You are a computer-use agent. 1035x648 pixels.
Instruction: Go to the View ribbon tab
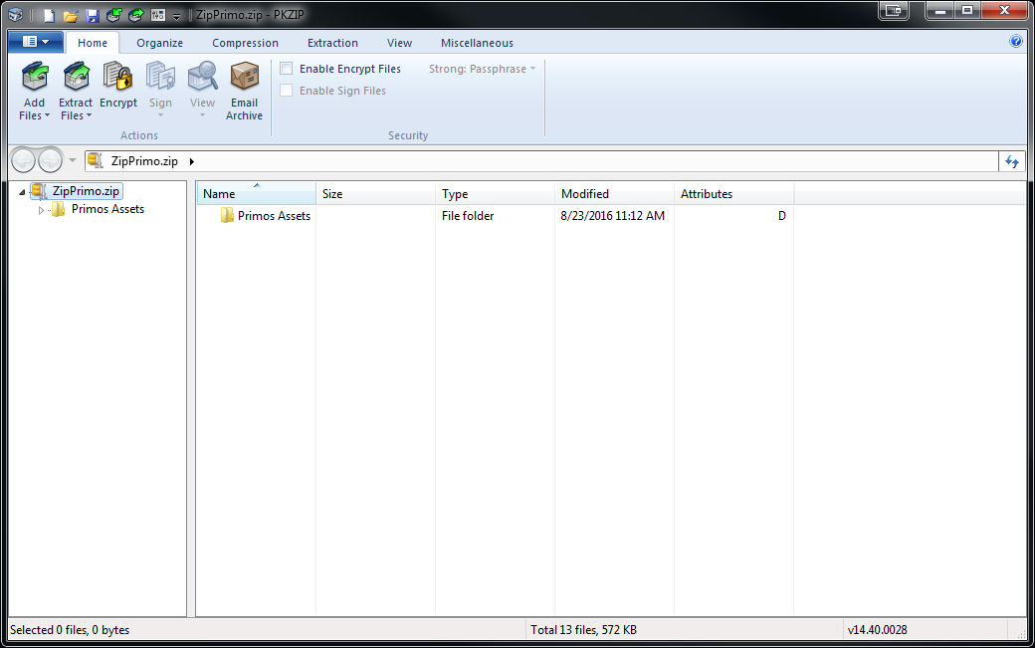point(399,43)
